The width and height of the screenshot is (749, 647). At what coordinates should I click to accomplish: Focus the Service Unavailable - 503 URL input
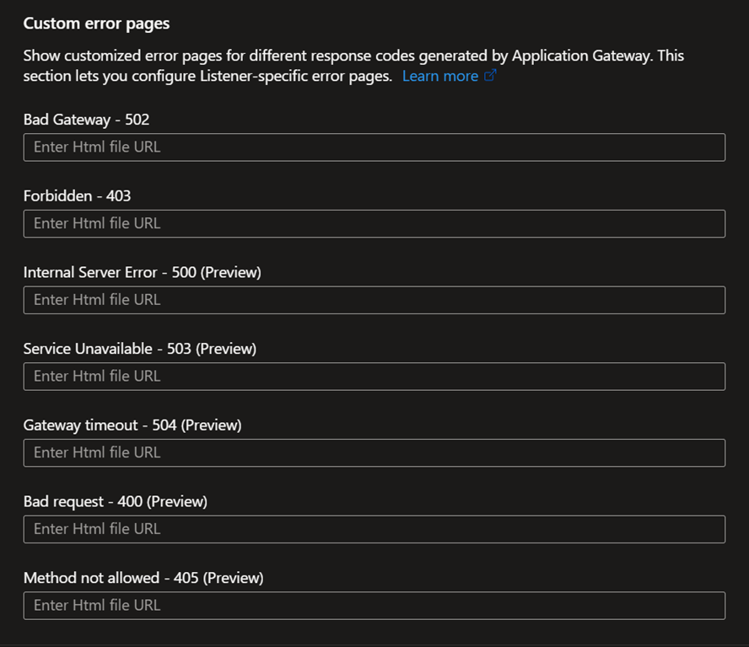[x=374, y=377]
